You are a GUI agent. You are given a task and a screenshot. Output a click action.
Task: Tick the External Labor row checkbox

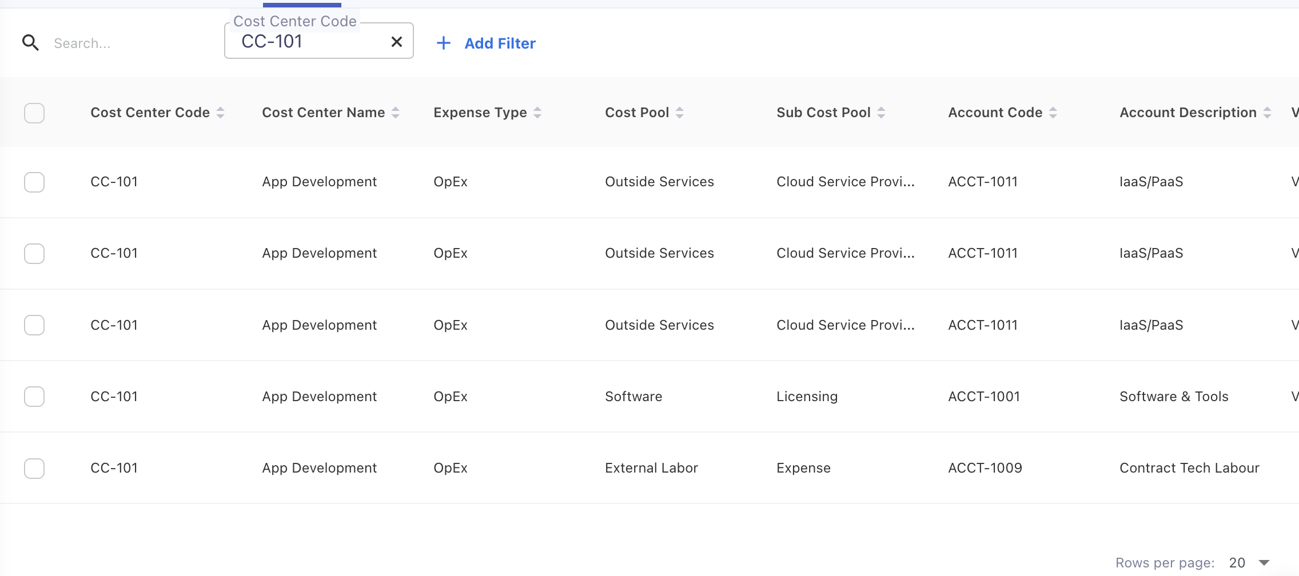pyautogui.click(x=34, y=468)
